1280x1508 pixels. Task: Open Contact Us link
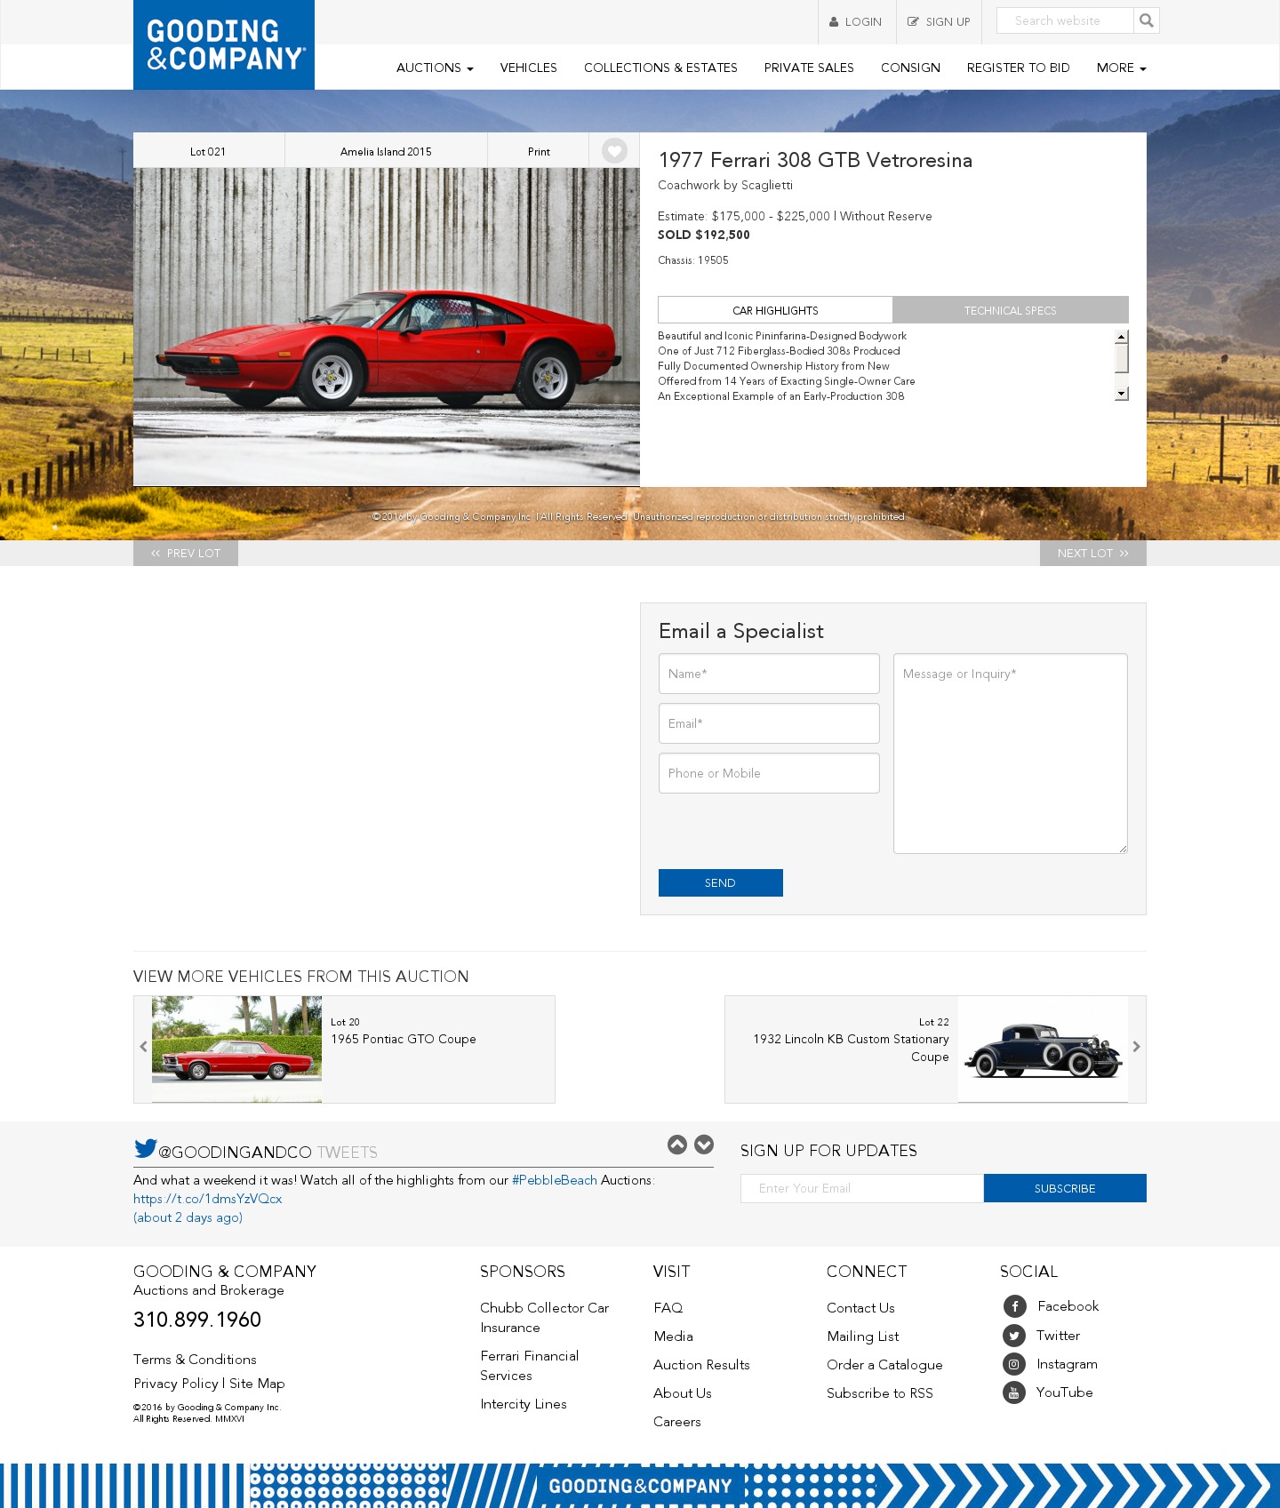click(x=860, y=1308)
